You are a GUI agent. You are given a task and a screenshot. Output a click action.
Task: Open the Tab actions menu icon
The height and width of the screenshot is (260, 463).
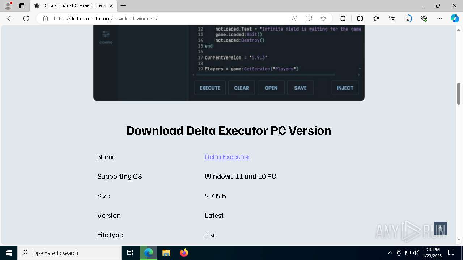22,6
